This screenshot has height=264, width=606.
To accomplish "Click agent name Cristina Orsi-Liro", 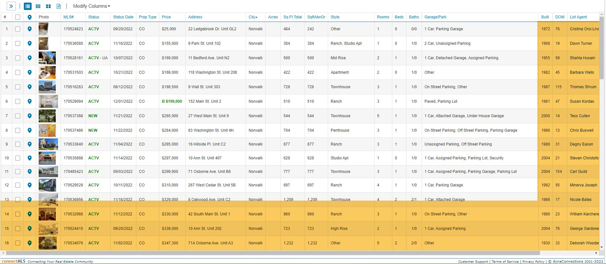I will point(584,29).
